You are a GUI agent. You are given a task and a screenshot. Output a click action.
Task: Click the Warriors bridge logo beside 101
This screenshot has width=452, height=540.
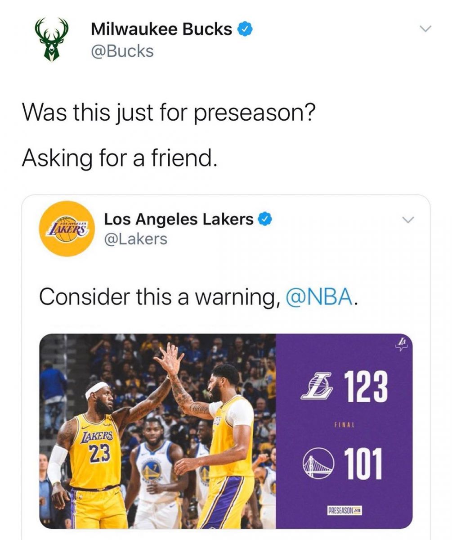coord(318,463)
